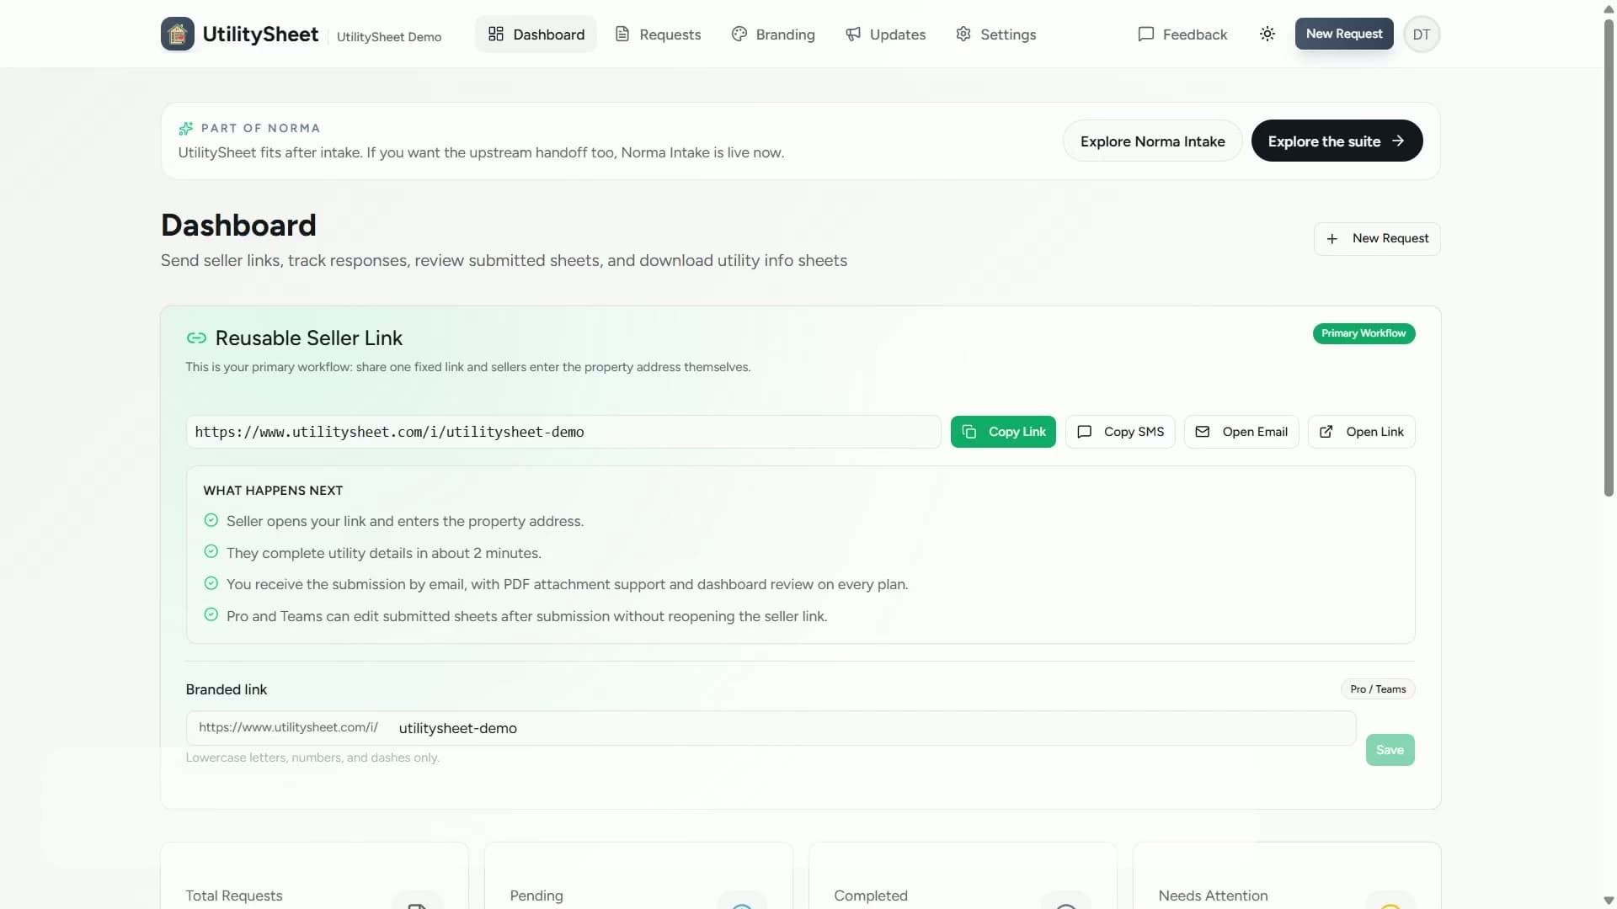The image size is (1617, 909).
Task: Focus the branded link slug input field
Action: [x=873, y=728]
